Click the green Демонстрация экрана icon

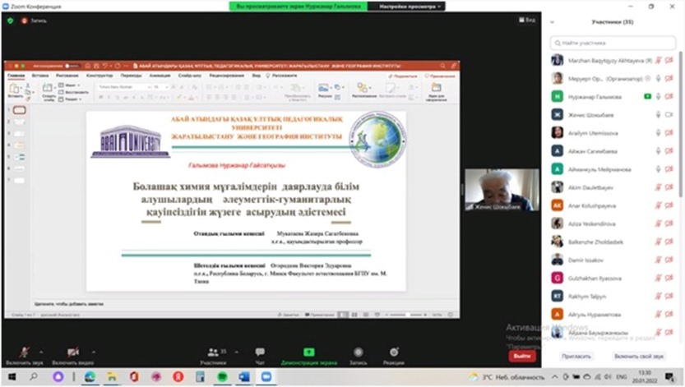(308, 352)
